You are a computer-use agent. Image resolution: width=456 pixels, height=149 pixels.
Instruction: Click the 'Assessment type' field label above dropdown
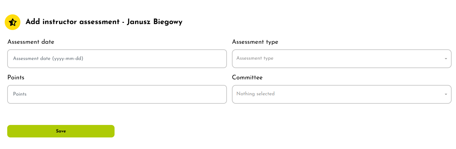pos(255,42)
